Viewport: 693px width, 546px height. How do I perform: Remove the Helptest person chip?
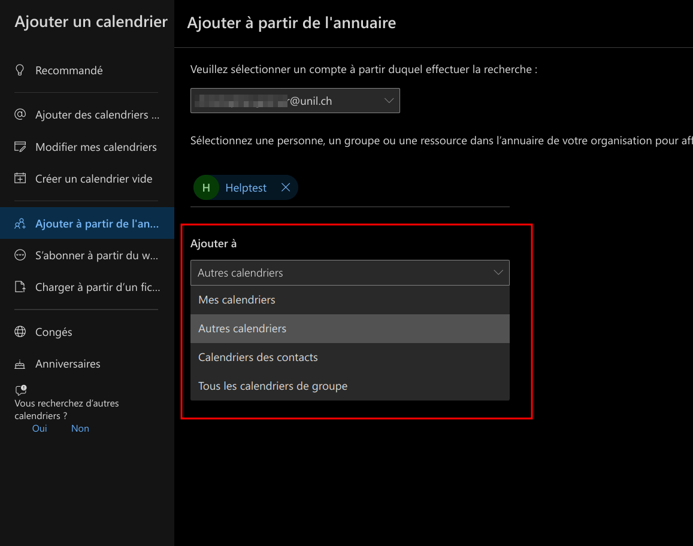click(286, 188)
